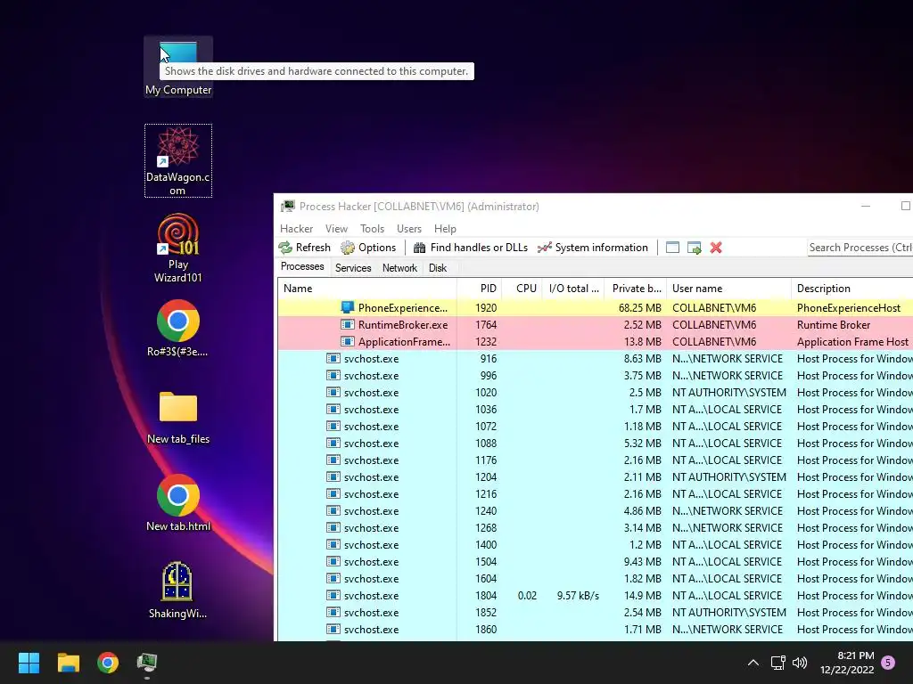
Task: Show hidden system tray icons
Action: (x=753, y=663)
